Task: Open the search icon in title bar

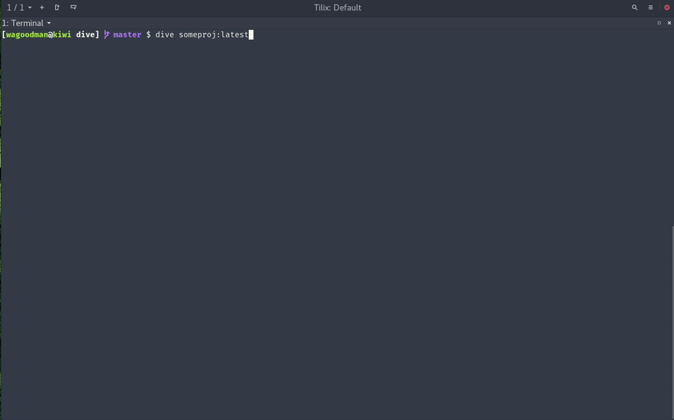Action: click(634, 8)
